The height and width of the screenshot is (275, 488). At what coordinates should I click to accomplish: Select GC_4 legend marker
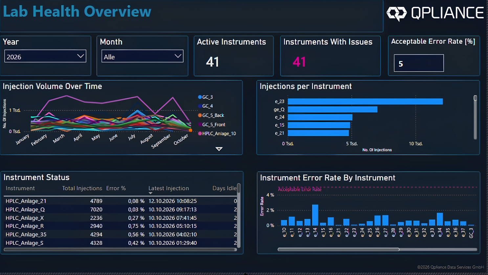200,106
